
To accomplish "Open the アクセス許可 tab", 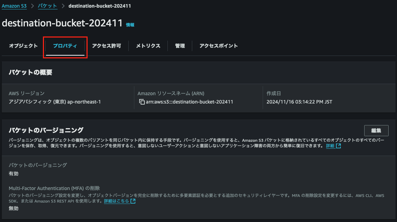I will pos(107,46).
